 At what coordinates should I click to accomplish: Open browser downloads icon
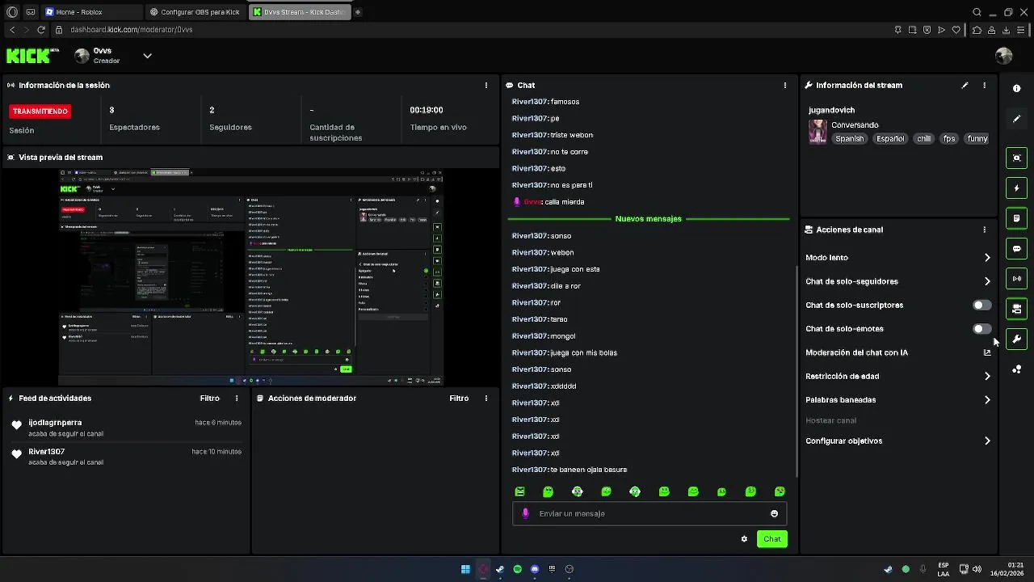(x=1006, y=30)
